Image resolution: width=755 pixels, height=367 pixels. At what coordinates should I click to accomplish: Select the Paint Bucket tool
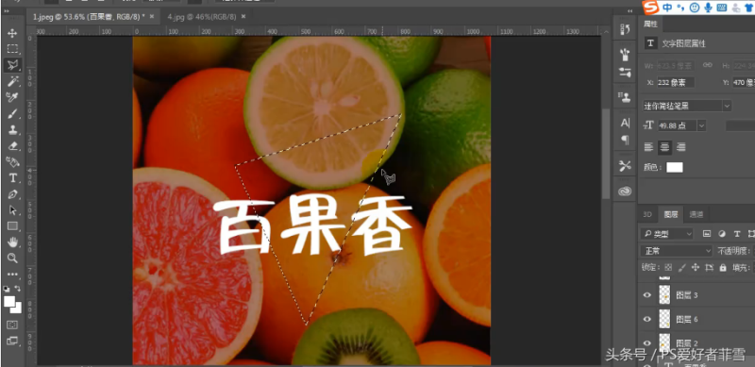(12, 162)
